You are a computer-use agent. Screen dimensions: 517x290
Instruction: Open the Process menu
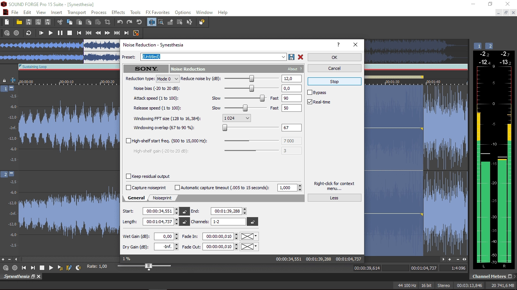pos(98,12)
